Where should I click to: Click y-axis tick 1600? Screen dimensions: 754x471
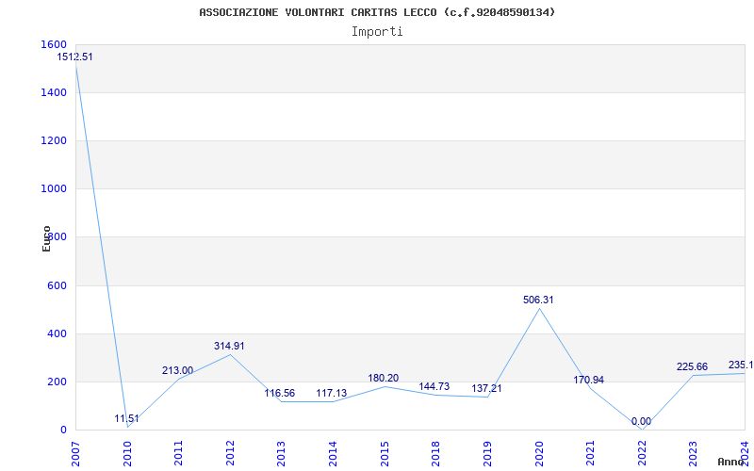(x=55, y=44)
